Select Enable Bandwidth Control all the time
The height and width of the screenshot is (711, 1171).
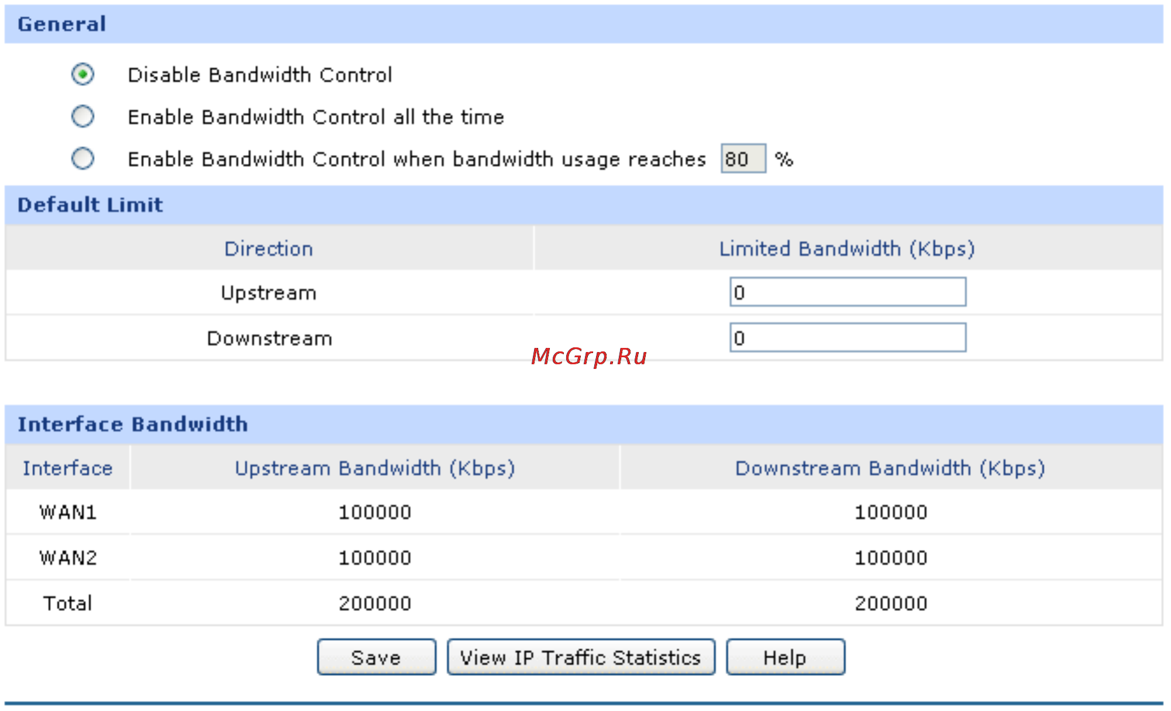[x=82, y=116]
